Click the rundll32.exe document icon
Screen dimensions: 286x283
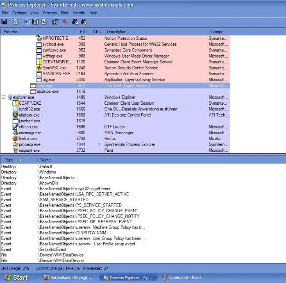pyautogui.click(x=16, y=109)
